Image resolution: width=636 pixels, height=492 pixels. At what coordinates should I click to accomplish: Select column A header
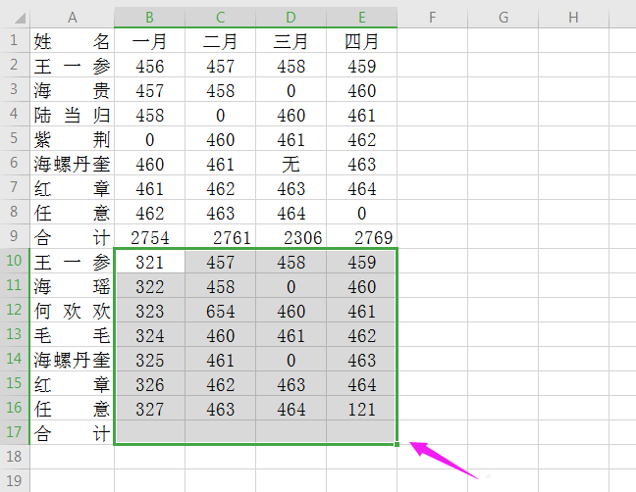[73, 18]
